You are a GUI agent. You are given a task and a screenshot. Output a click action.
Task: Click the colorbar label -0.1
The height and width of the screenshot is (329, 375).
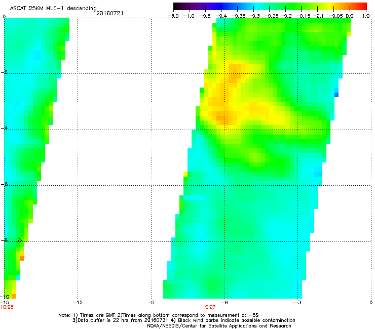318,16
